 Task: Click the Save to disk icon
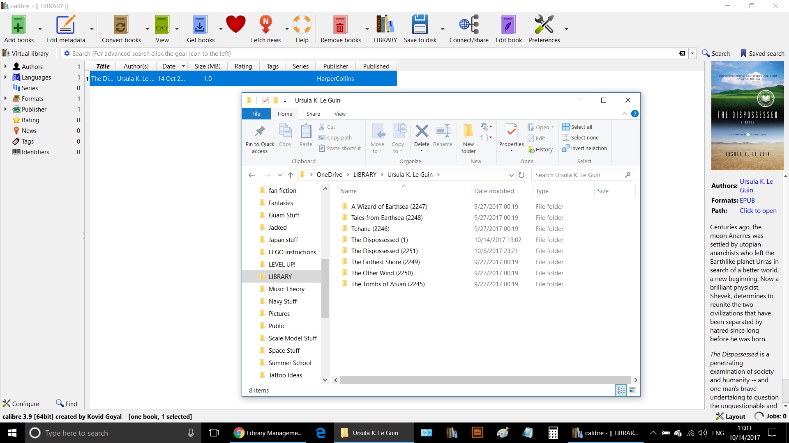420,25
